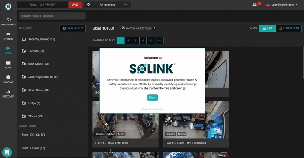Click the Back Doors group icon
Image resolution: width=304 pixels, height=158 pixels.
point(24,64)
